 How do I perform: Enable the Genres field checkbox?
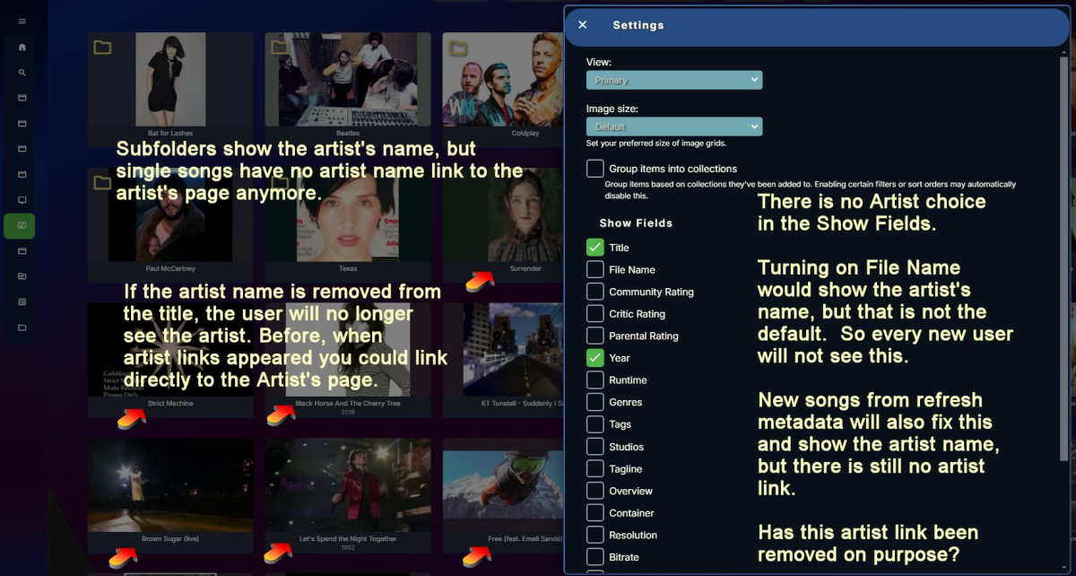[x=595, y=402]
